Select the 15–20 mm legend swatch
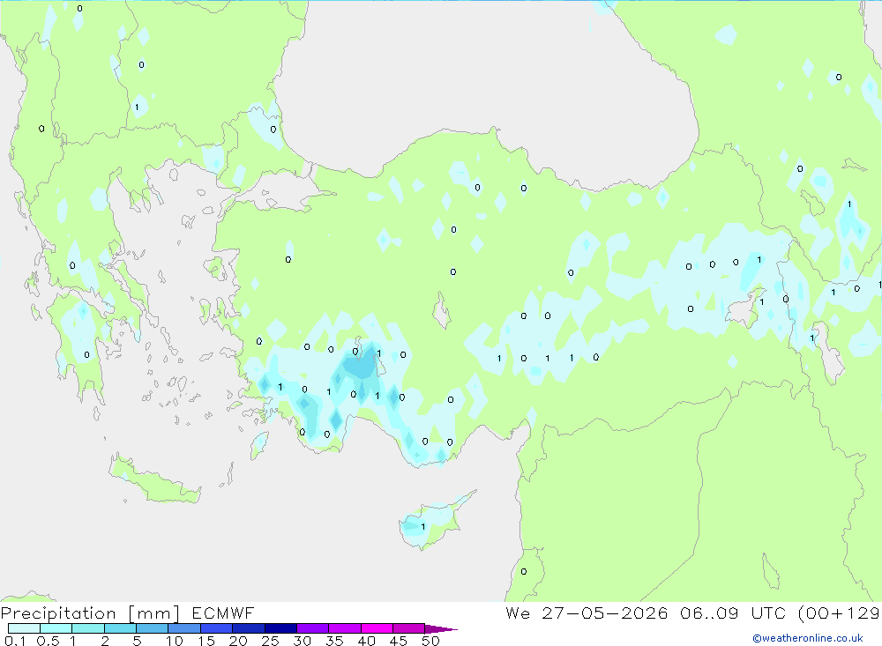Image resolution: width=882 pixels, height=646 pixels. pos(217,628)
